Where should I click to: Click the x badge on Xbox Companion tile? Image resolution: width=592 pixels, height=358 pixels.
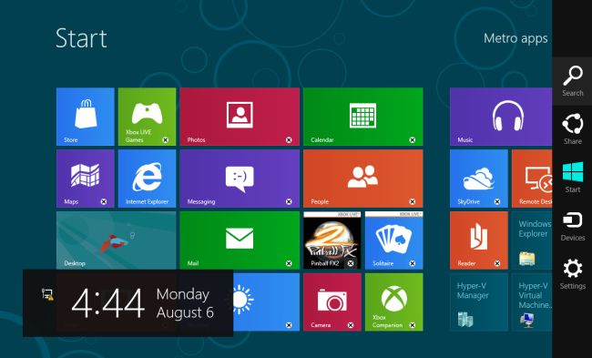[x=413, y=325]
